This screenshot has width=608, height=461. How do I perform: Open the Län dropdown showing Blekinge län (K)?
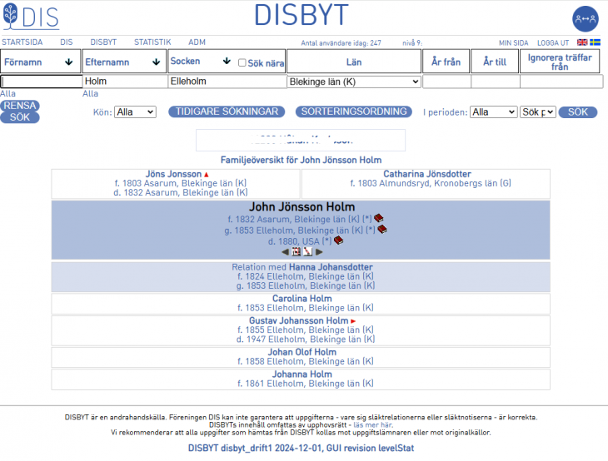[354, 82]
